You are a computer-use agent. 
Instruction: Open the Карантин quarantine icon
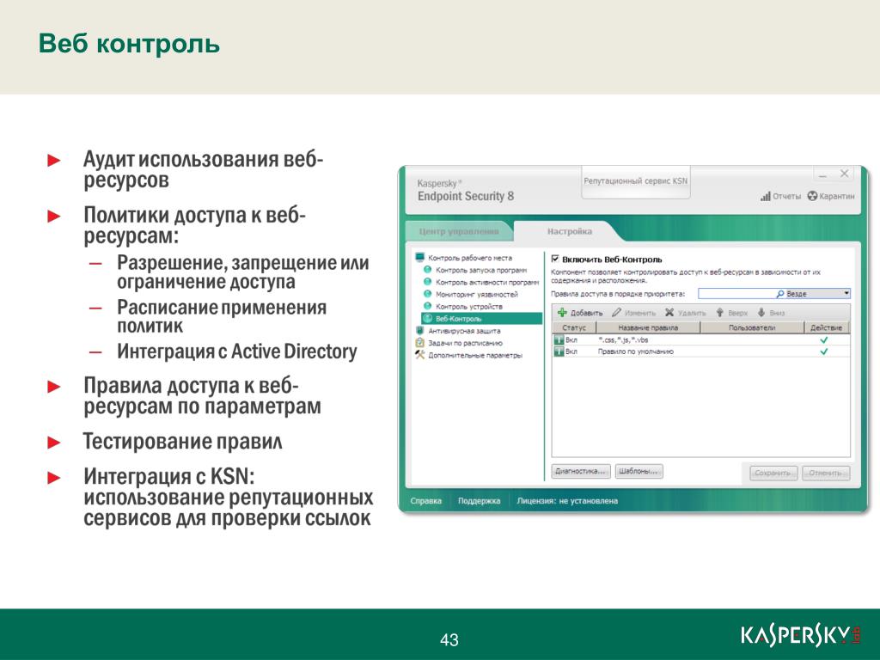[812, 196]
